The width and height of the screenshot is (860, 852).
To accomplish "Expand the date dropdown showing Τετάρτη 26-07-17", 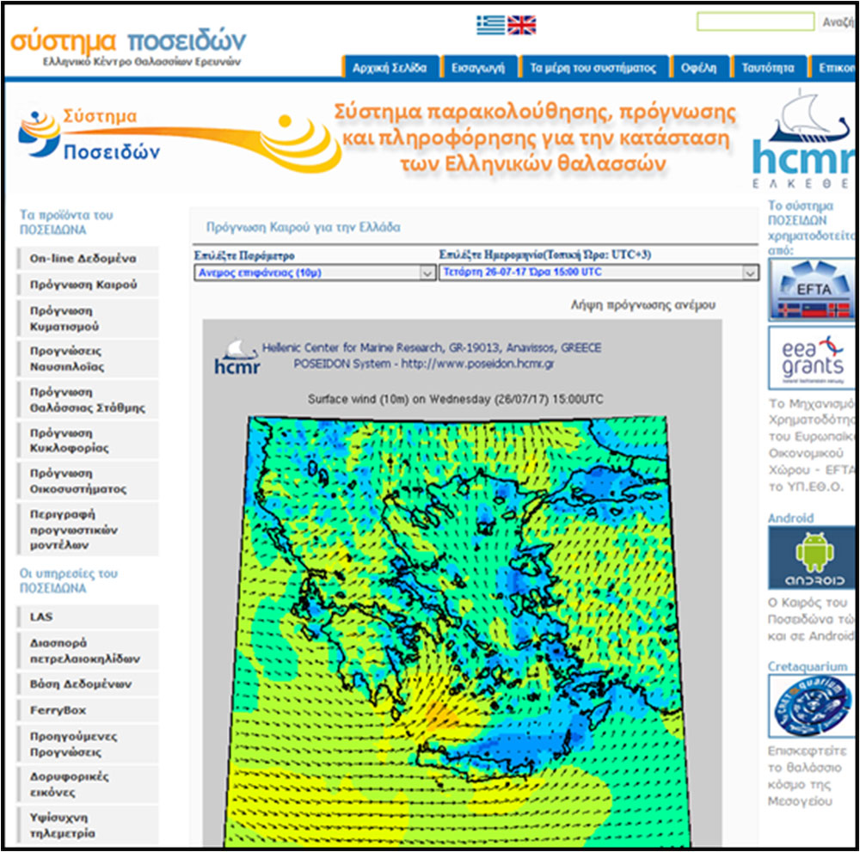I will pyautogui.click(x=599, y=273).
